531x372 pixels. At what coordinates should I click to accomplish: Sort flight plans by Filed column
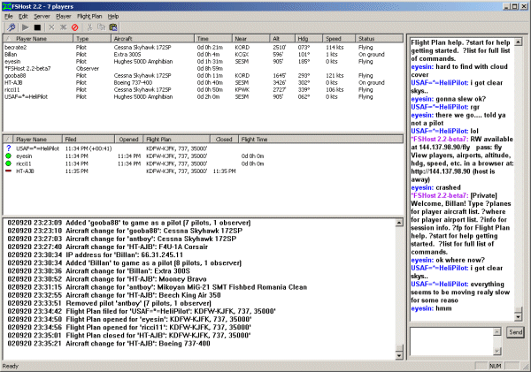(88, 140)
